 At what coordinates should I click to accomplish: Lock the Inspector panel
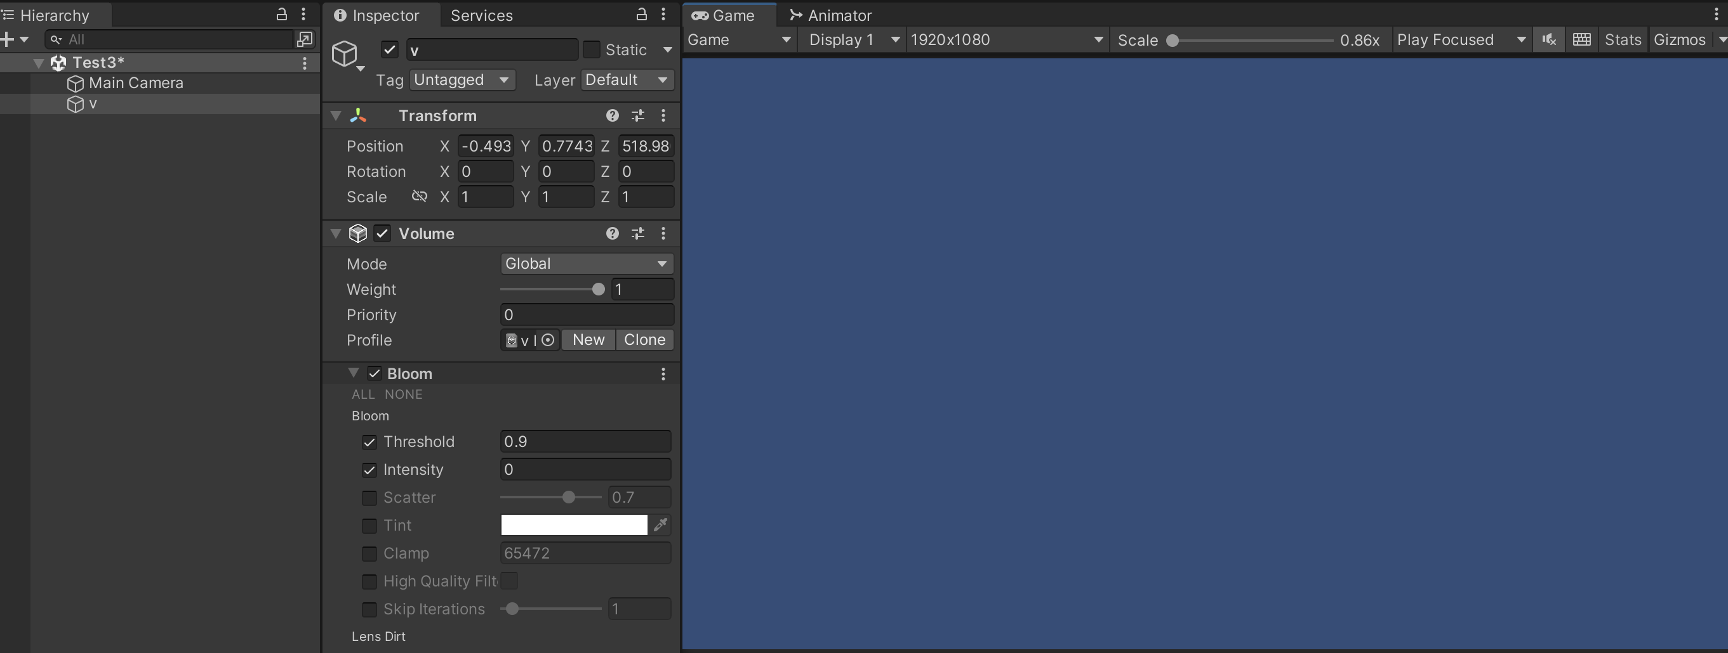point(641,14)
